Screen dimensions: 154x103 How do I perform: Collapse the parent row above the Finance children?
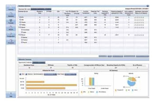tap(19, 35)
